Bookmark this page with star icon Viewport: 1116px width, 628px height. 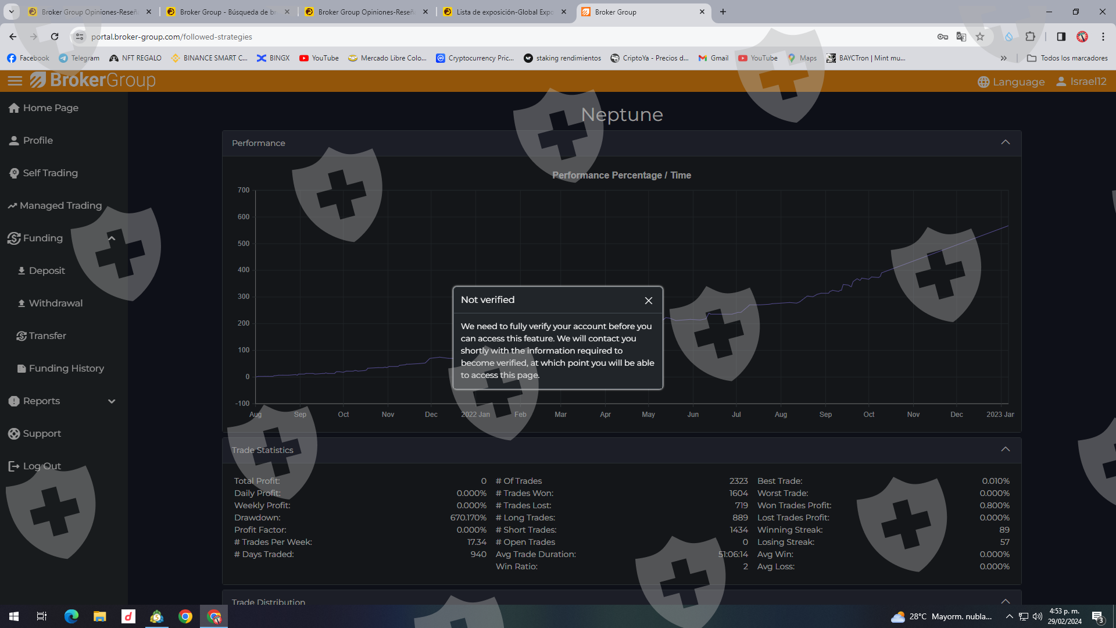coord(980,37)
